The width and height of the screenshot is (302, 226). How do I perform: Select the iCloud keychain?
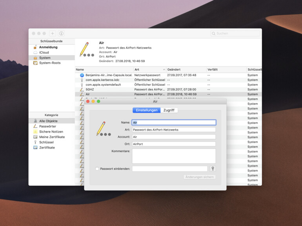(x=44, y=52)
